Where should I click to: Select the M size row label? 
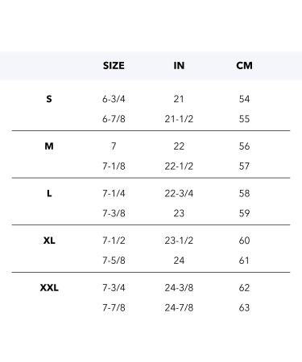point(49,146)
